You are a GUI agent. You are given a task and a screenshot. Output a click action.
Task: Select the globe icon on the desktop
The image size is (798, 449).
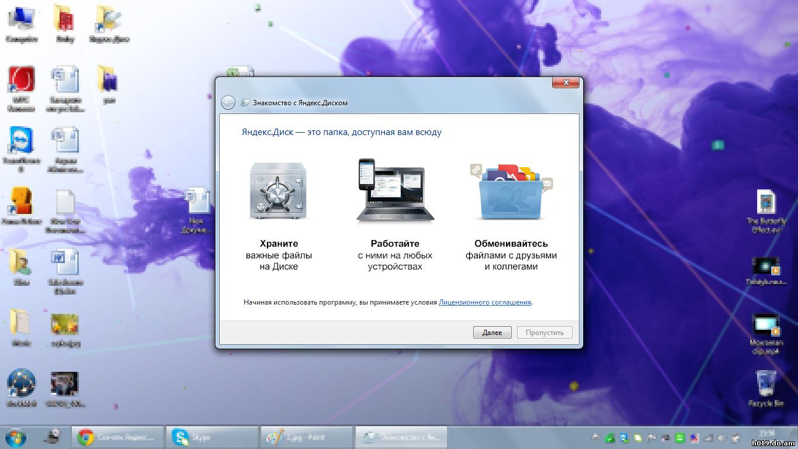pos(22,388)
